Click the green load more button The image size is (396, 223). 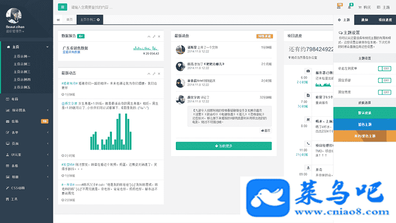point(224,146)
